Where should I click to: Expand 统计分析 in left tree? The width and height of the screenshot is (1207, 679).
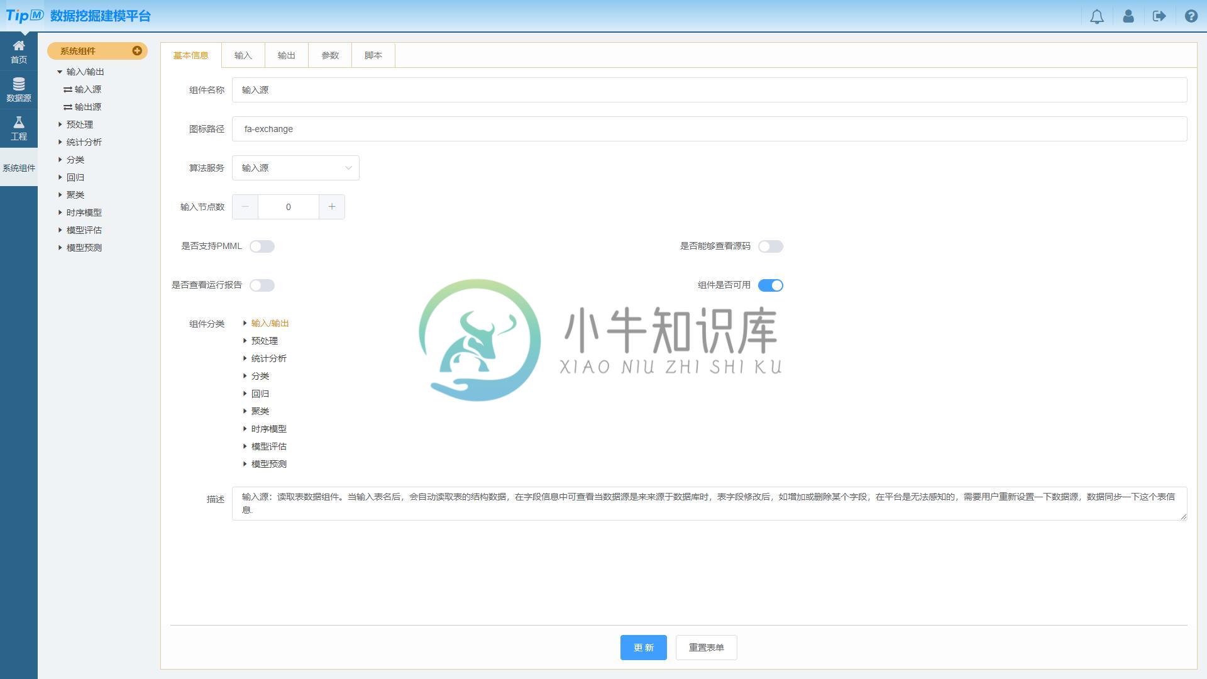coord(60,142)
